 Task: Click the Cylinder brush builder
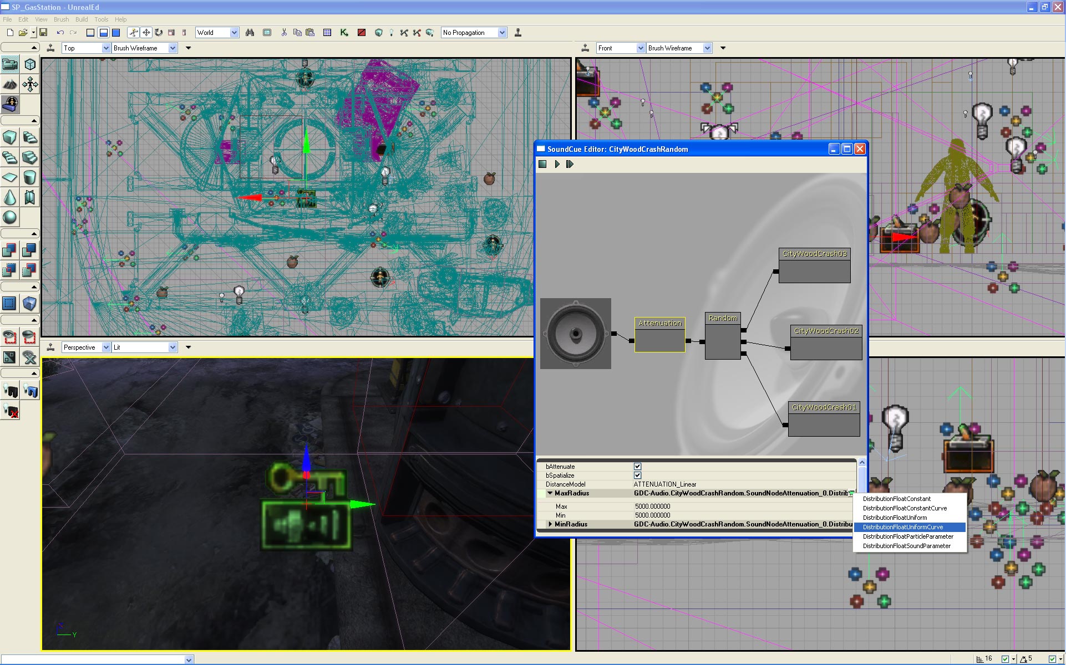tap(30, 177)
